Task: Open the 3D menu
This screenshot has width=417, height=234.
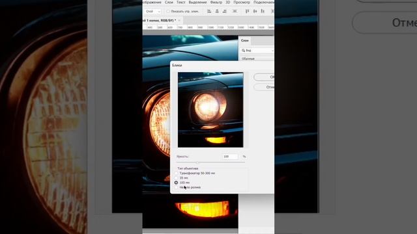Action: point(228,2)
